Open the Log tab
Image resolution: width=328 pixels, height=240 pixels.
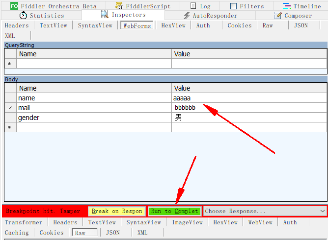tap(200, 6)
